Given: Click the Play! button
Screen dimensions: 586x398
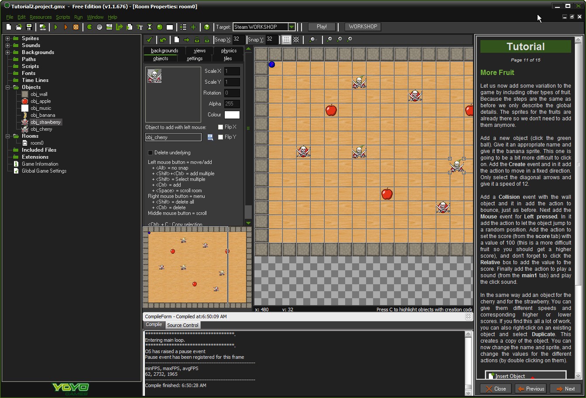Looking at the screenshot, I should pos(322,27).
